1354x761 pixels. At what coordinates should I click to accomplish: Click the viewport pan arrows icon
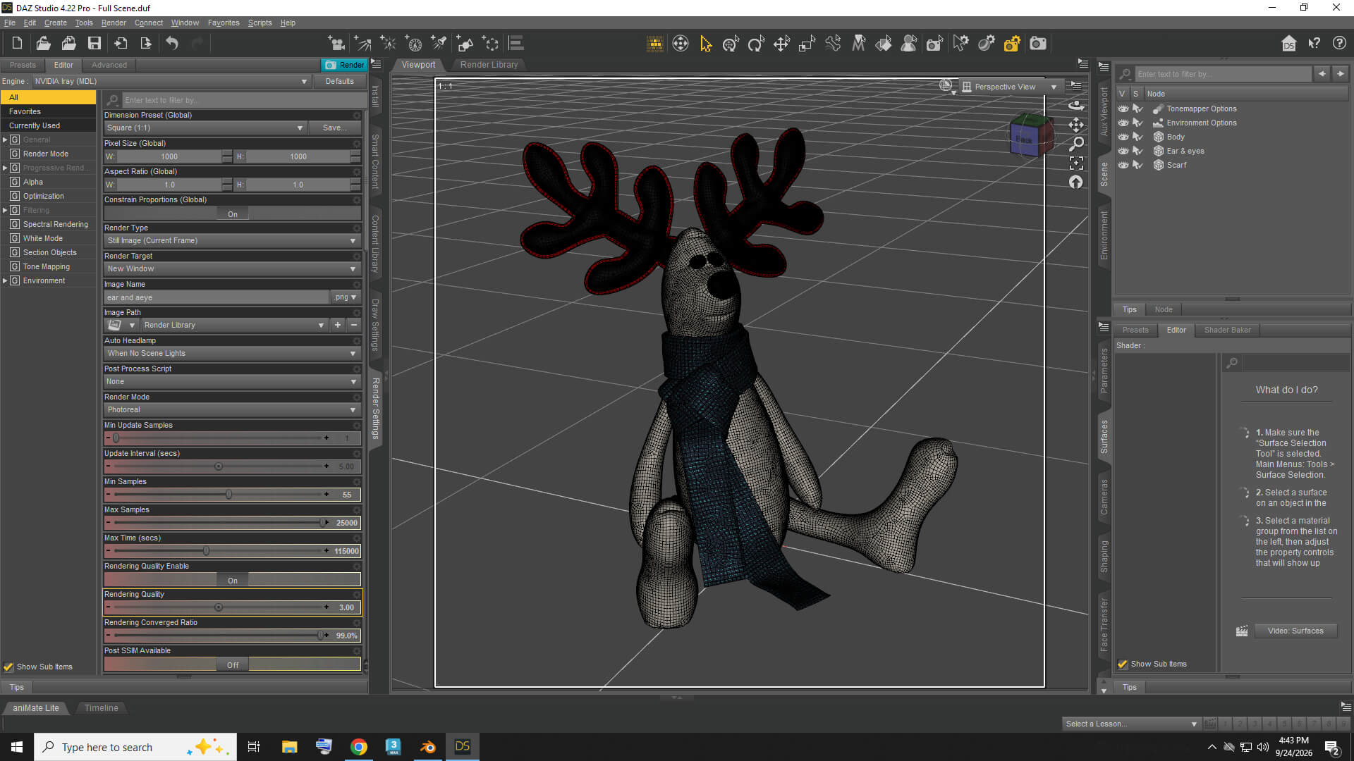(x=1076, y=125)
